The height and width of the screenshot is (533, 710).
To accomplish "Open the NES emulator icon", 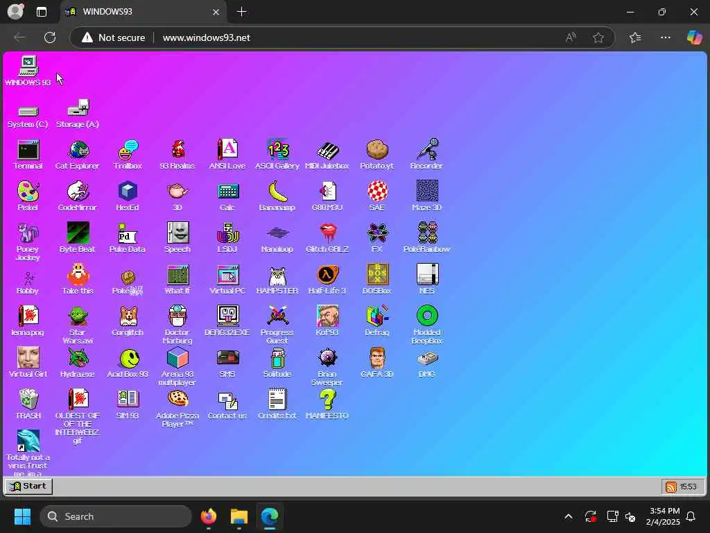I will (x=426, y=280).
